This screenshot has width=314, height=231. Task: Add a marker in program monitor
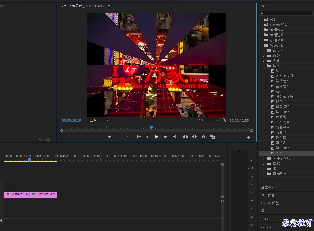(109, 137)
